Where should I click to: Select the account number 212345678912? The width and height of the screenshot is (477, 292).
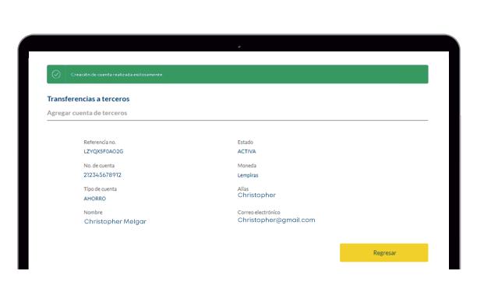click(103, 174)
